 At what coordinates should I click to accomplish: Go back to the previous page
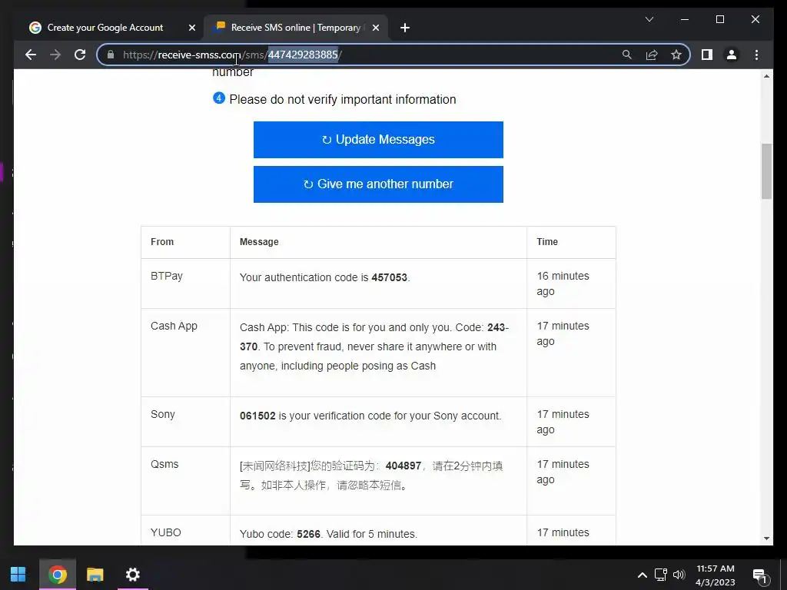31,55
